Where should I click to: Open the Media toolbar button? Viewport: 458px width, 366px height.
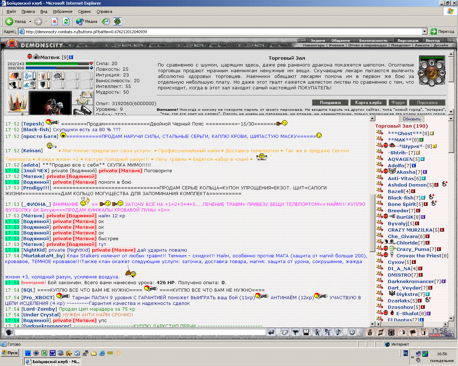coord(87,21)
